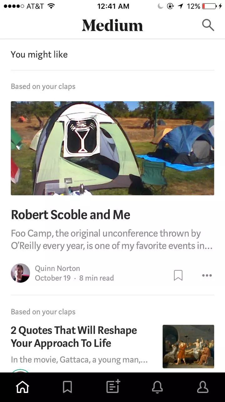
Task: Tap the Foo Camp article preview text
Action: click(x=112, y=239)
